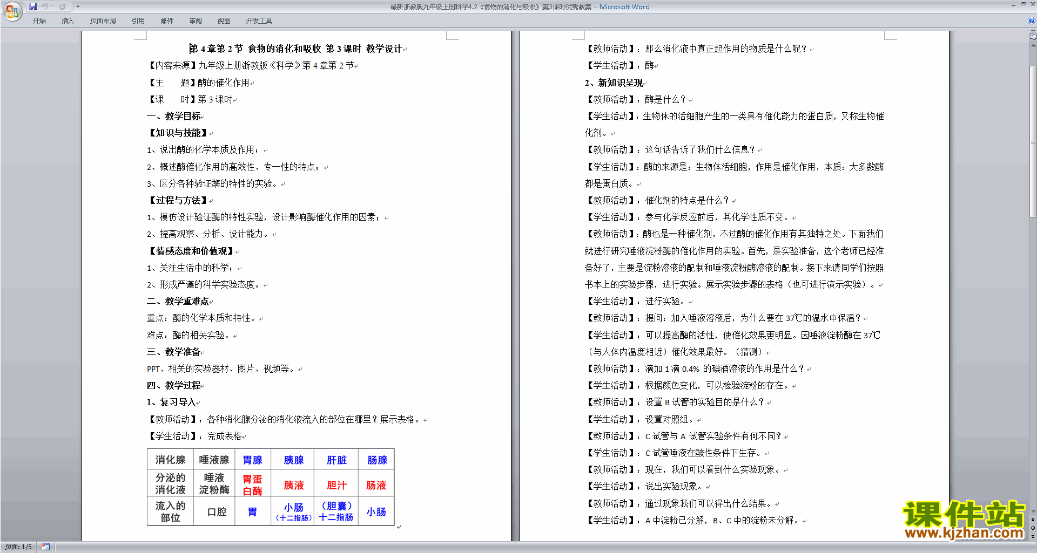The image size is (1037, 553).
Task: Click the red table cell 胃蛋白酶
Action: coord(253,484)
